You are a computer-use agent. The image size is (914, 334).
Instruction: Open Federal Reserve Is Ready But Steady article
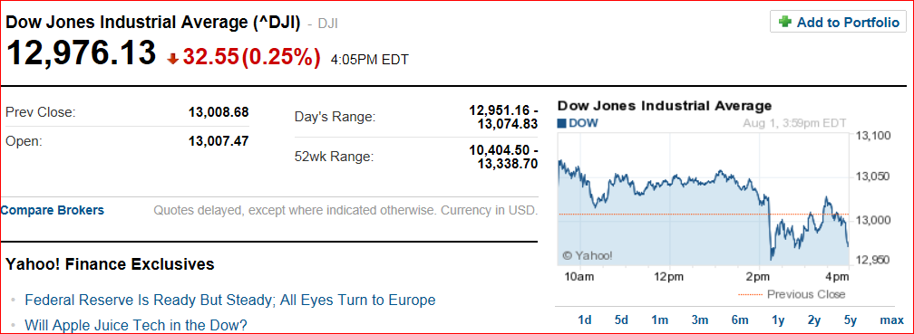[229, 301]
